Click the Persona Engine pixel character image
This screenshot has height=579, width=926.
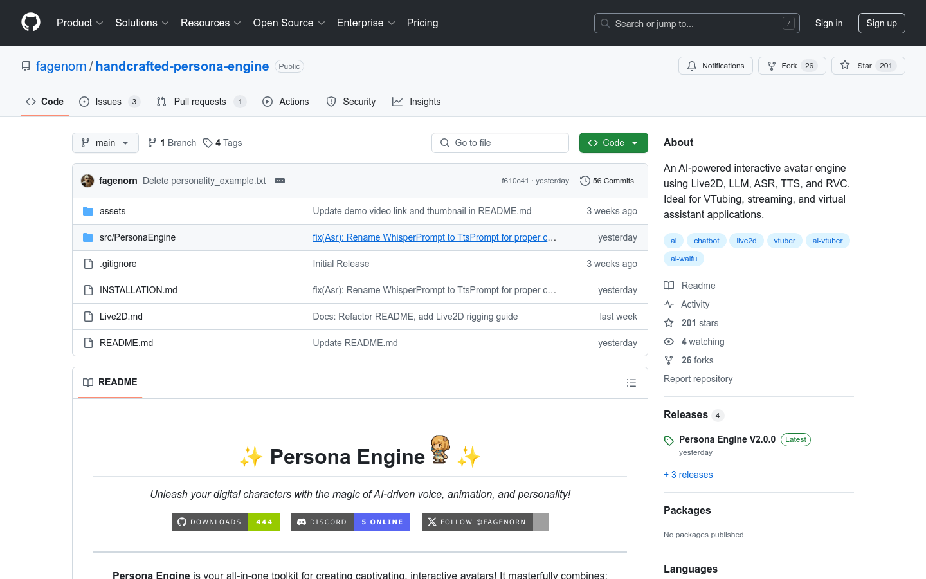tap(440, 449)
